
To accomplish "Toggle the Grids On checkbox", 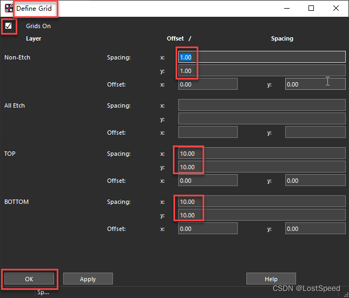I will click(x=9, y=26).
